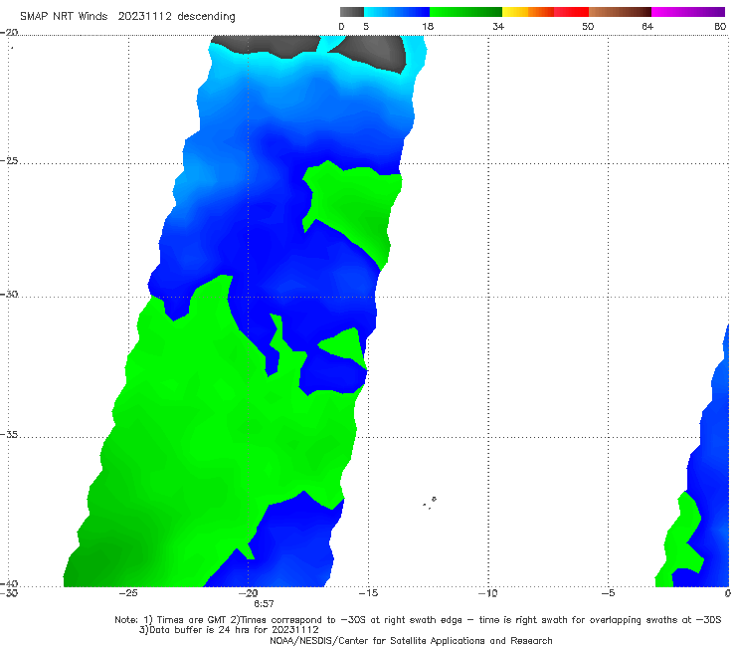Click the gray segment of the color scale
Screen dimensions: 736x647
click(x=352, y=12)
